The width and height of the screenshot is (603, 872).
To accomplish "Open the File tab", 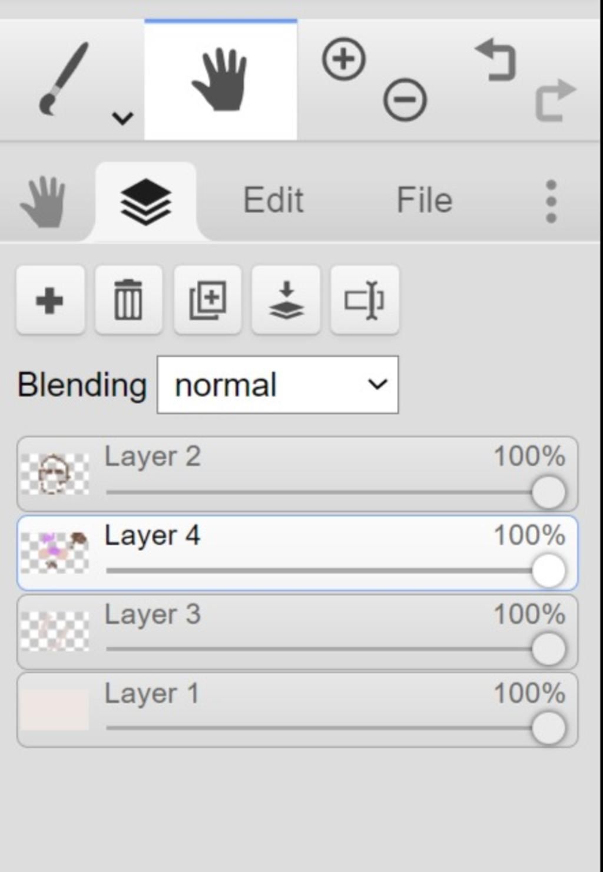I will point(425,200).
